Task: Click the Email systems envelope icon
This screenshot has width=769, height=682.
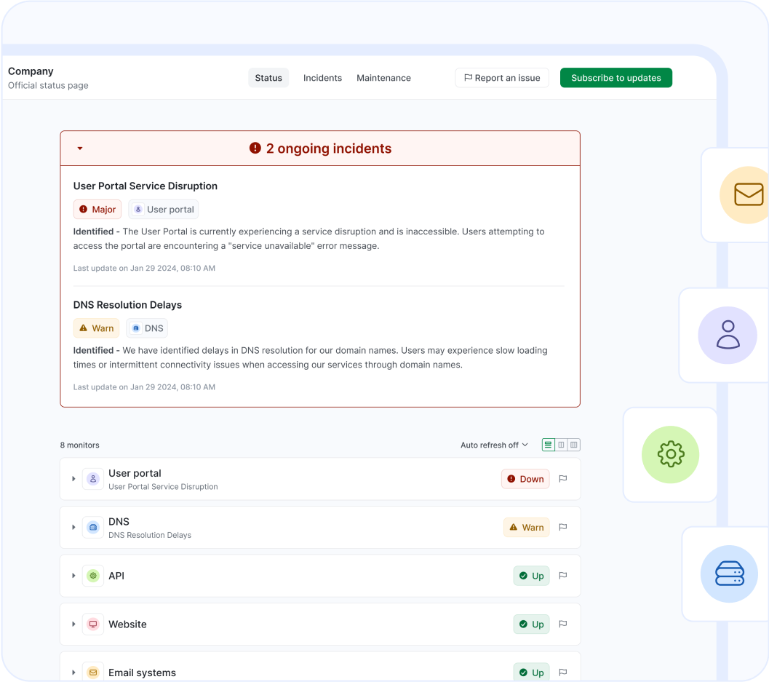Action: pos(92,672)
